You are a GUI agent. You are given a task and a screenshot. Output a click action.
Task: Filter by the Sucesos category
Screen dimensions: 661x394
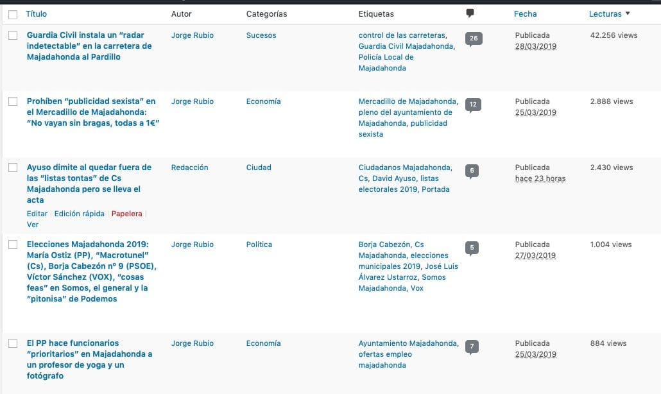pos(261,35)
